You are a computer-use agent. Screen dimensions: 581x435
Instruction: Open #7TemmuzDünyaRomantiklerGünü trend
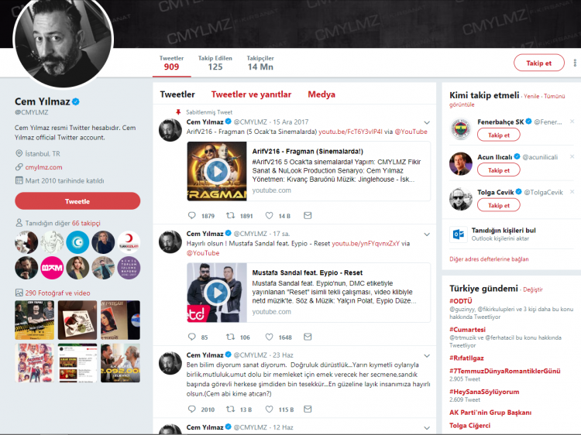504,371
